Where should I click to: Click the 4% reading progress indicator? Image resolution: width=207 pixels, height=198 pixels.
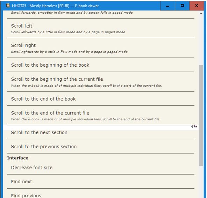(x=194, y=127)
